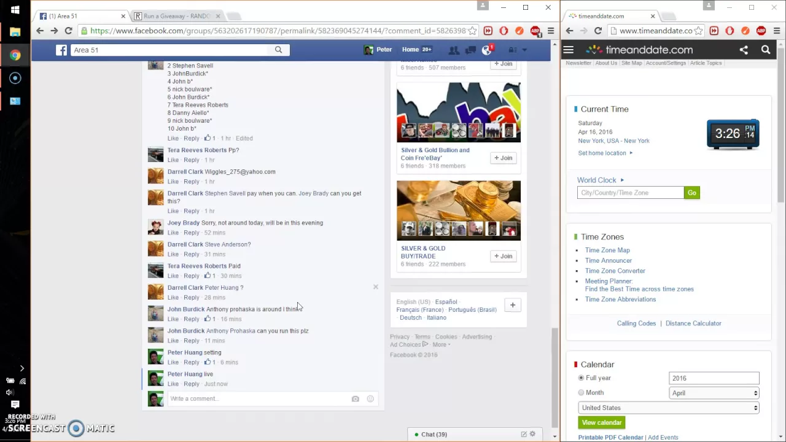
Task: Hide Darrell Clark's Peter Huang comment
Action: click(376, 287)
